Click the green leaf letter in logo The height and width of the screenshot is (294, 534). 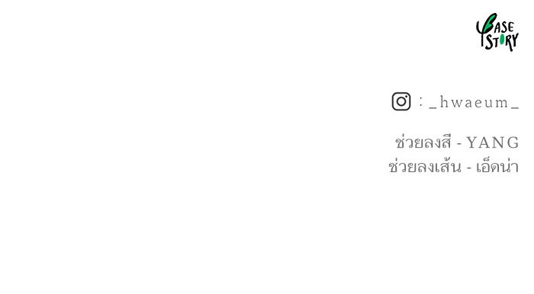(x=490, y=23)
